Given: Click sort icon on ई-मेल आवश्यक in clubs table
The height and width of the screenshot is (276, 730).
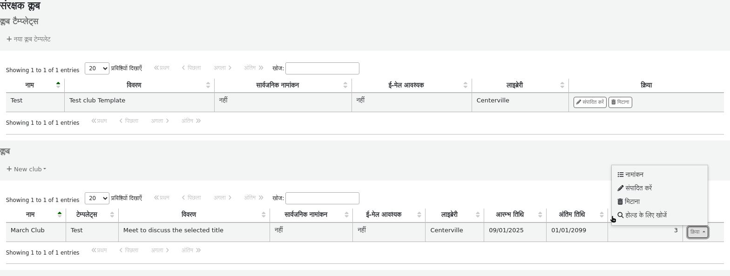Looking at the screenshot, I should pyautogui.click(x=419, y=215).
